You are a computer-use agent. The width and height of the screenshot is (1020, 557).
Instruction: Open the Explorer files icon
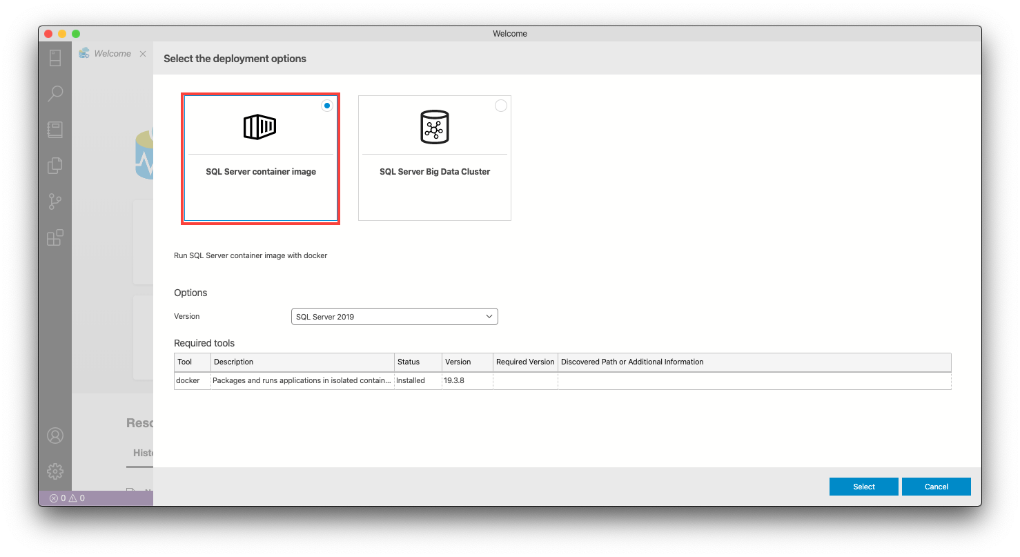[x=55, y=166]
